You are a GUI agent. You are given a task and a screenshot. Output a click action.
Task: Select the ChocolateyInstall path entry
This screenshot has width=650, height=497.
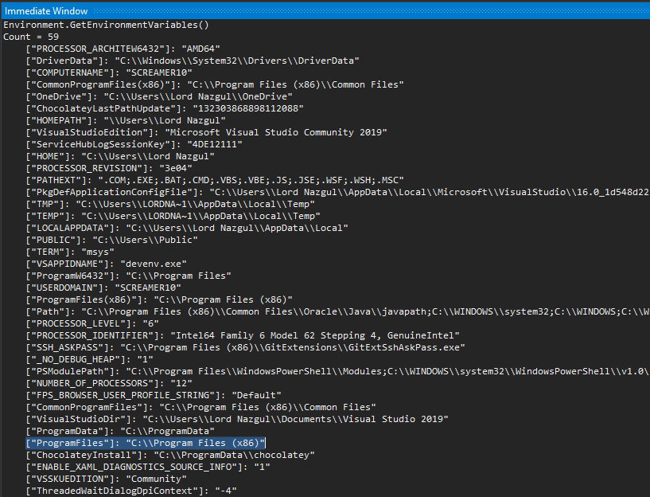point(159,455)
